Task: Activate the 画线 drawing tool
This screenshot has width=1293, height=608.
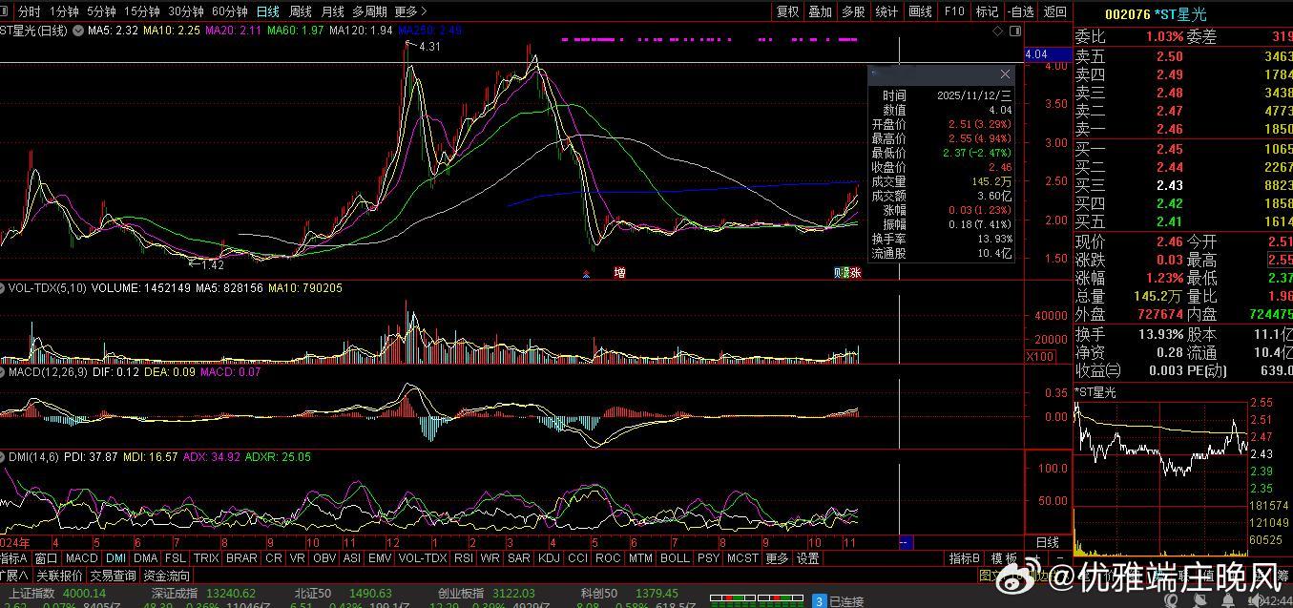Action: click(x=920, y=11)
